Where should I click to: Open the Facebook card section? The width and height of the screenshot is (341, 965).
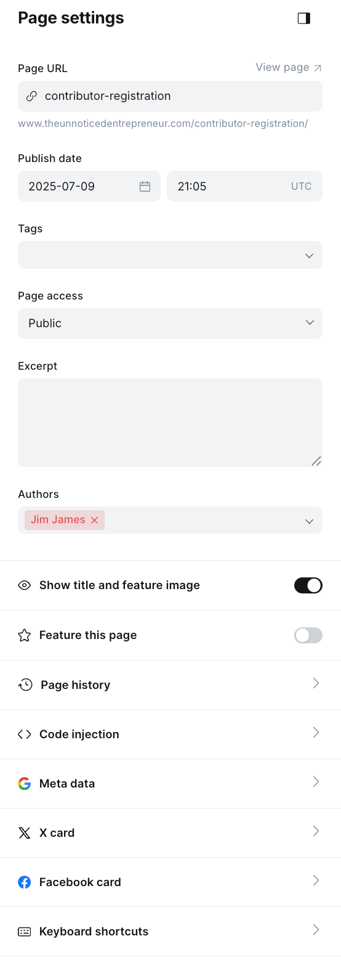[170, 882]
